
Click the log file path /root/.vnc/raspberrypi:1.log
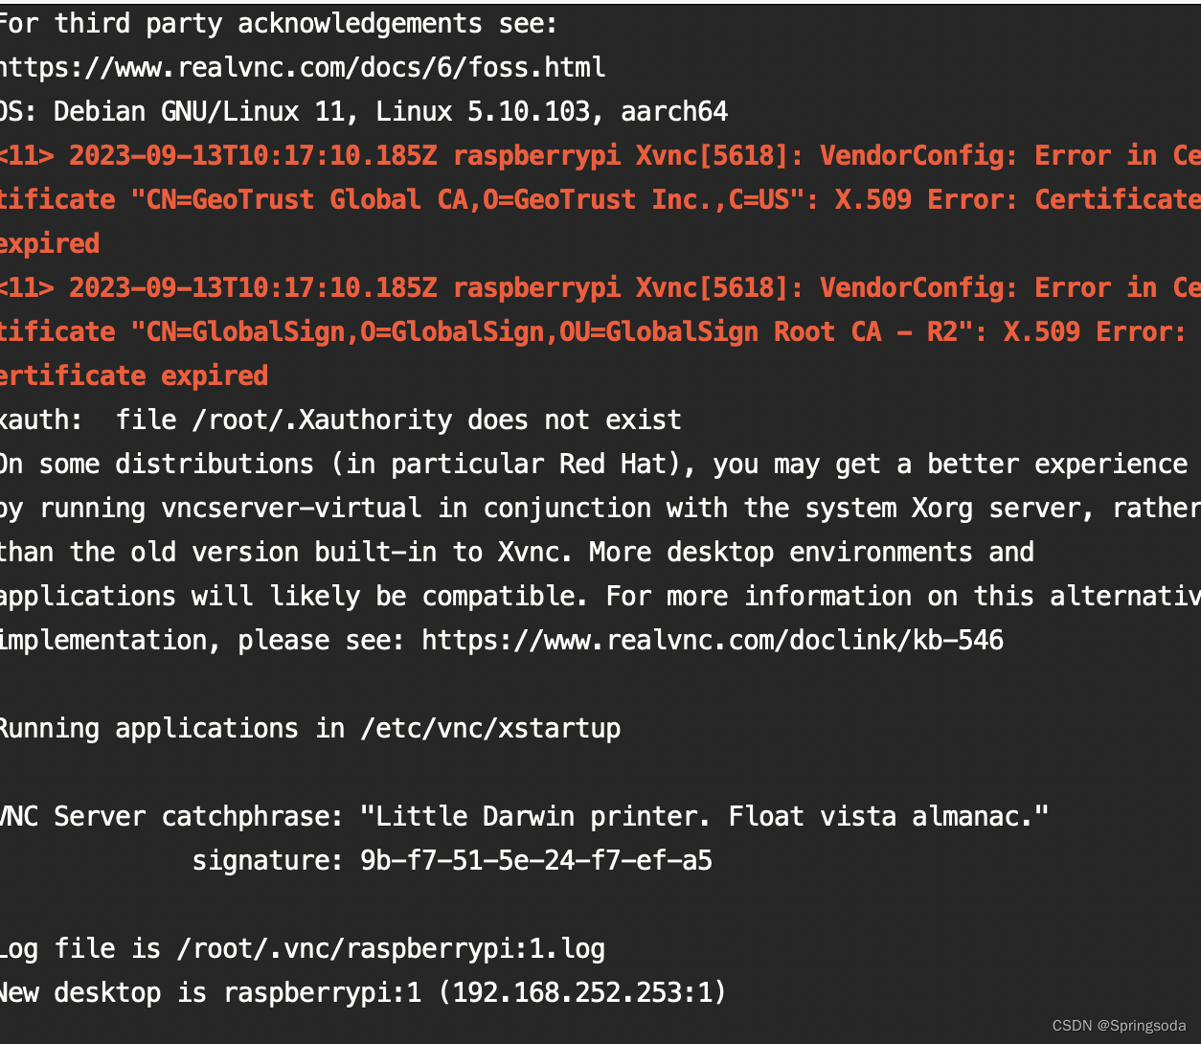click(x=391, y=948)
